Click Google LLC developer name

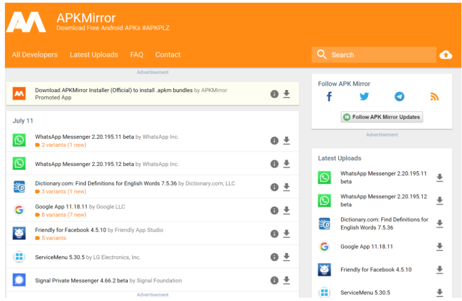(x=110, y=207)
